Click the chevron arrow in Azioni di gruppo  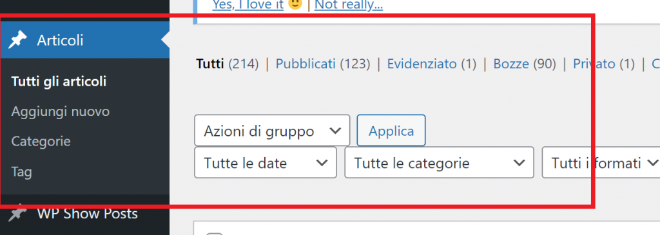pos(335,131)
